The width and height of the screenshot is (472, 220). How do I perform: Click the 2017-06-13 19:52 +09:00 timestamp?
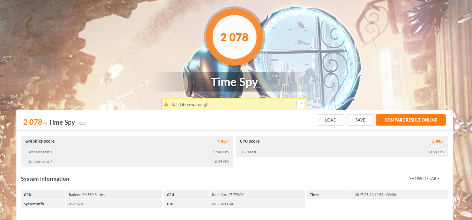[375, 195]
